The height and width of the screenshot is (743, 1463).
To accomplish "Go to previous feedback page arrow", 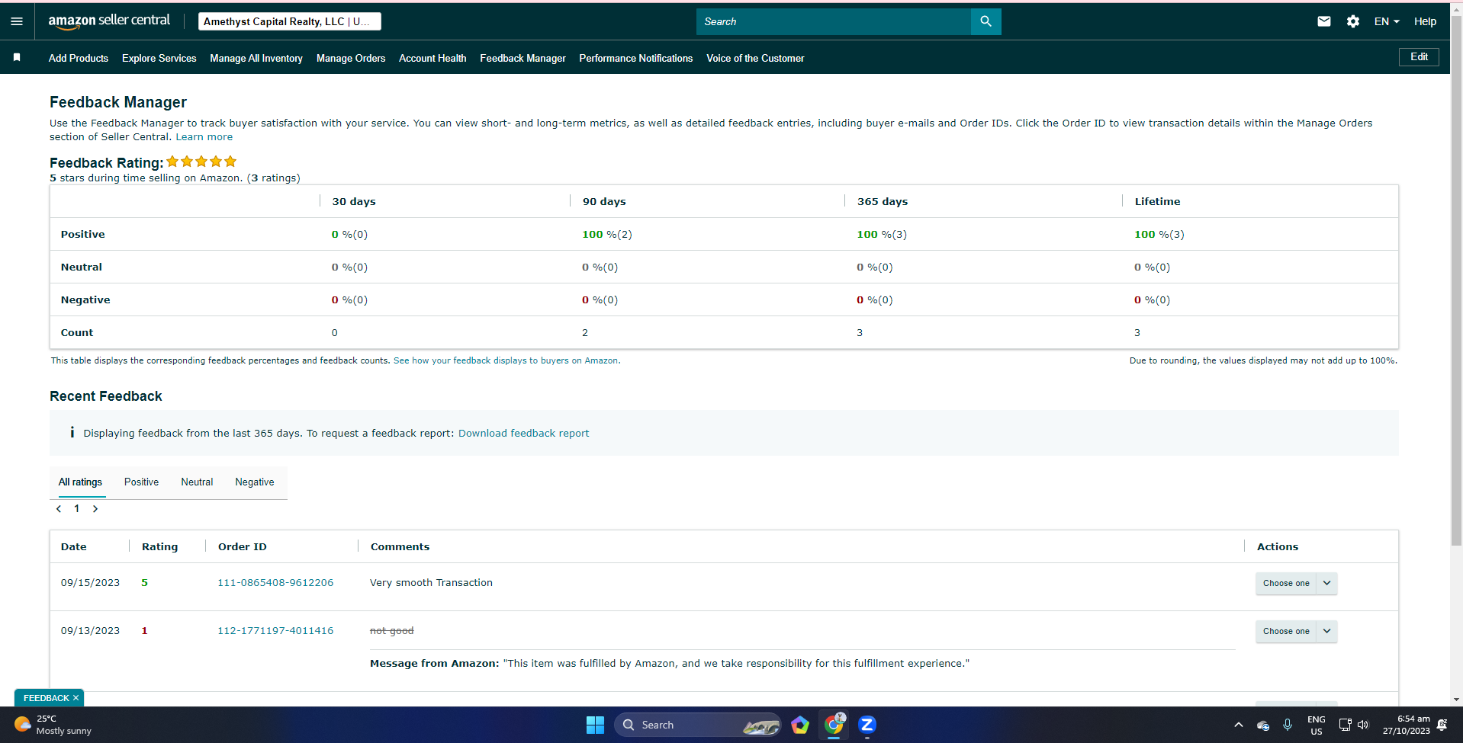I will pos(59,508).
